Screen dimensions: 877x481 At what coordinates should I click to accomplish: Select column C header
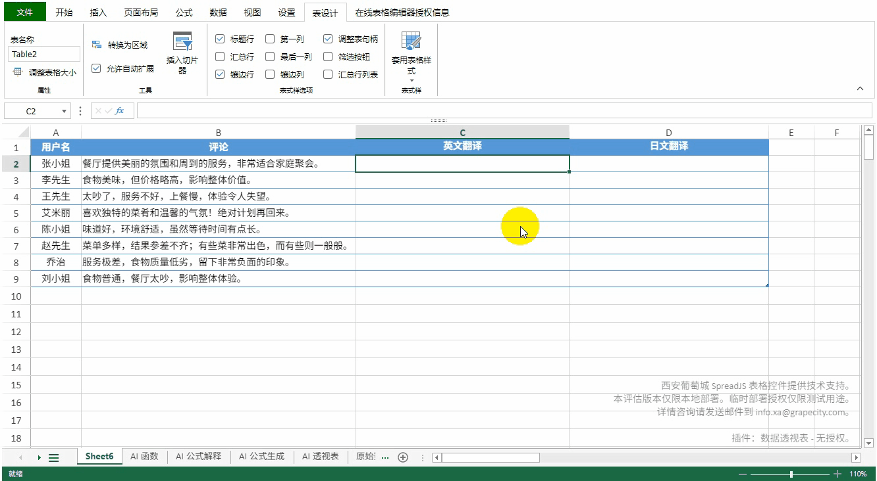(x=462, y=133)
